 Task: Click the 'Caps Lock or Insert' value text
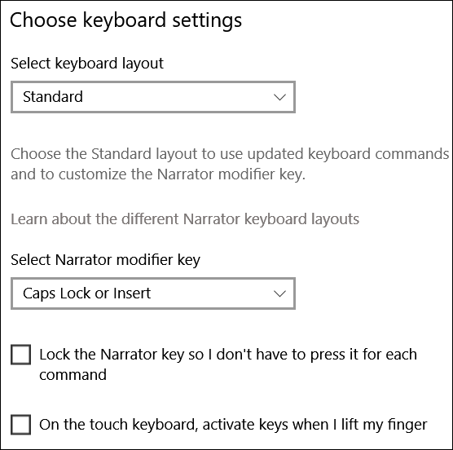86,293
